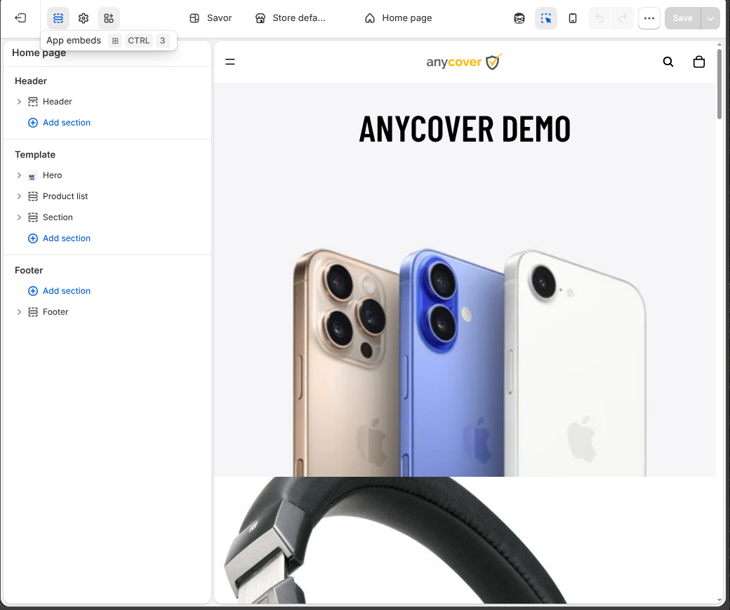Click the Redo arrow
730x610 pixels.
pyautogui.click(x=623, y=18)
